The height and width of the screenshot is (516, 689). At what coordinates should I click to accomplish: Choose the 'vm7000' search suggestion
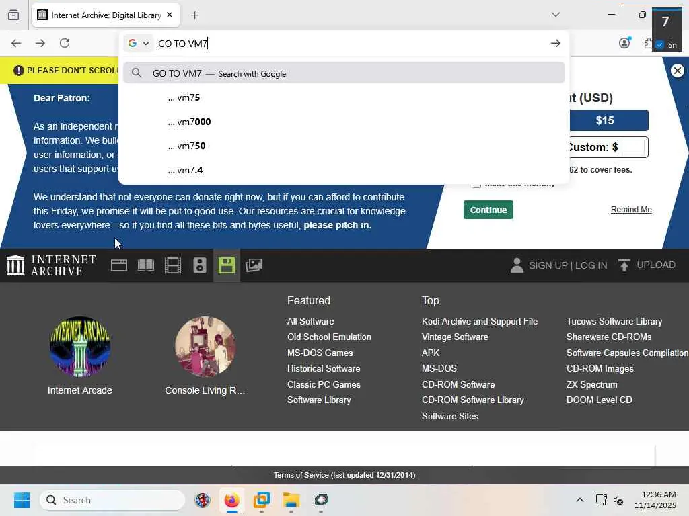(x=344, y=122)
